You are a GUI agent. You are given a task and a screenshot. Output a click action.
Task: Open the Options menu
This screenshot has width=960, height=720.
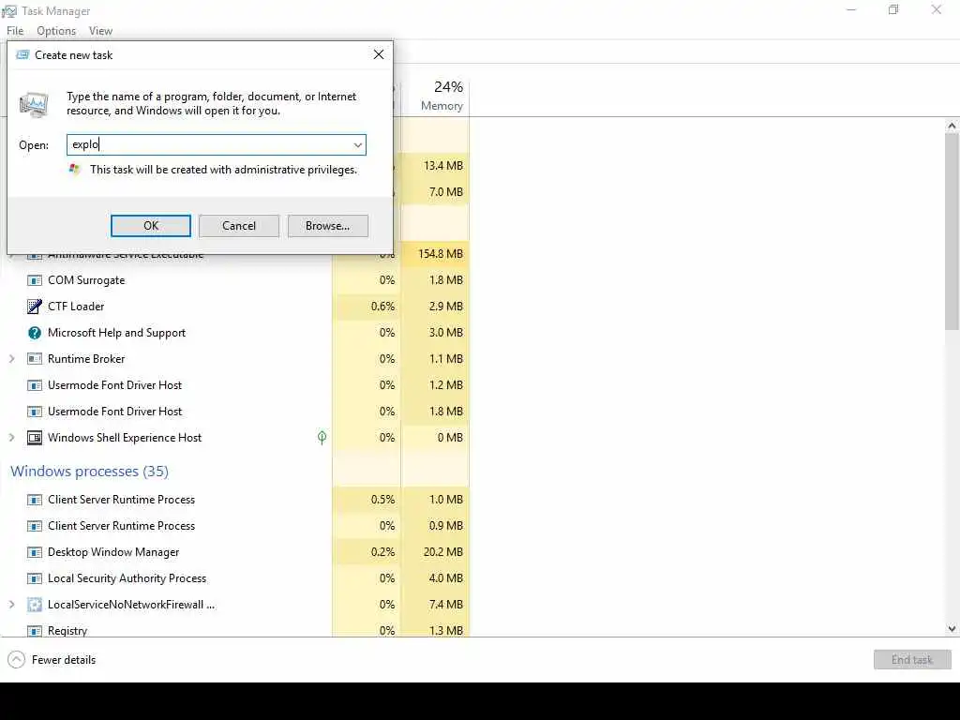(56, 31)
